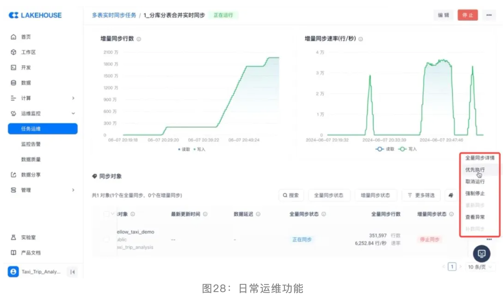Open the 10 条/页 page size dropdown

pyautogui.click(x=479, y=267)
